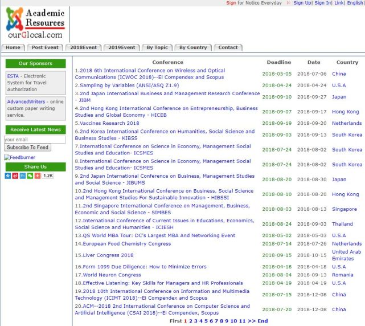The image size is (365, 326).
Task: Share via the blue star QZone icon
Action: point(7,176)
